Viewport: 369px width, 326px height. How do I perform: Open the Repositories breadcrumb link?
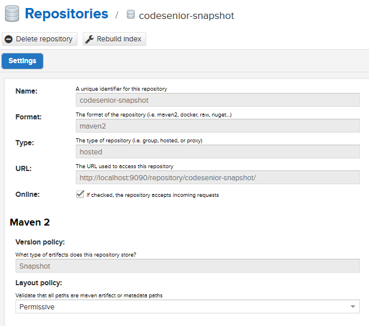(67, 14)
